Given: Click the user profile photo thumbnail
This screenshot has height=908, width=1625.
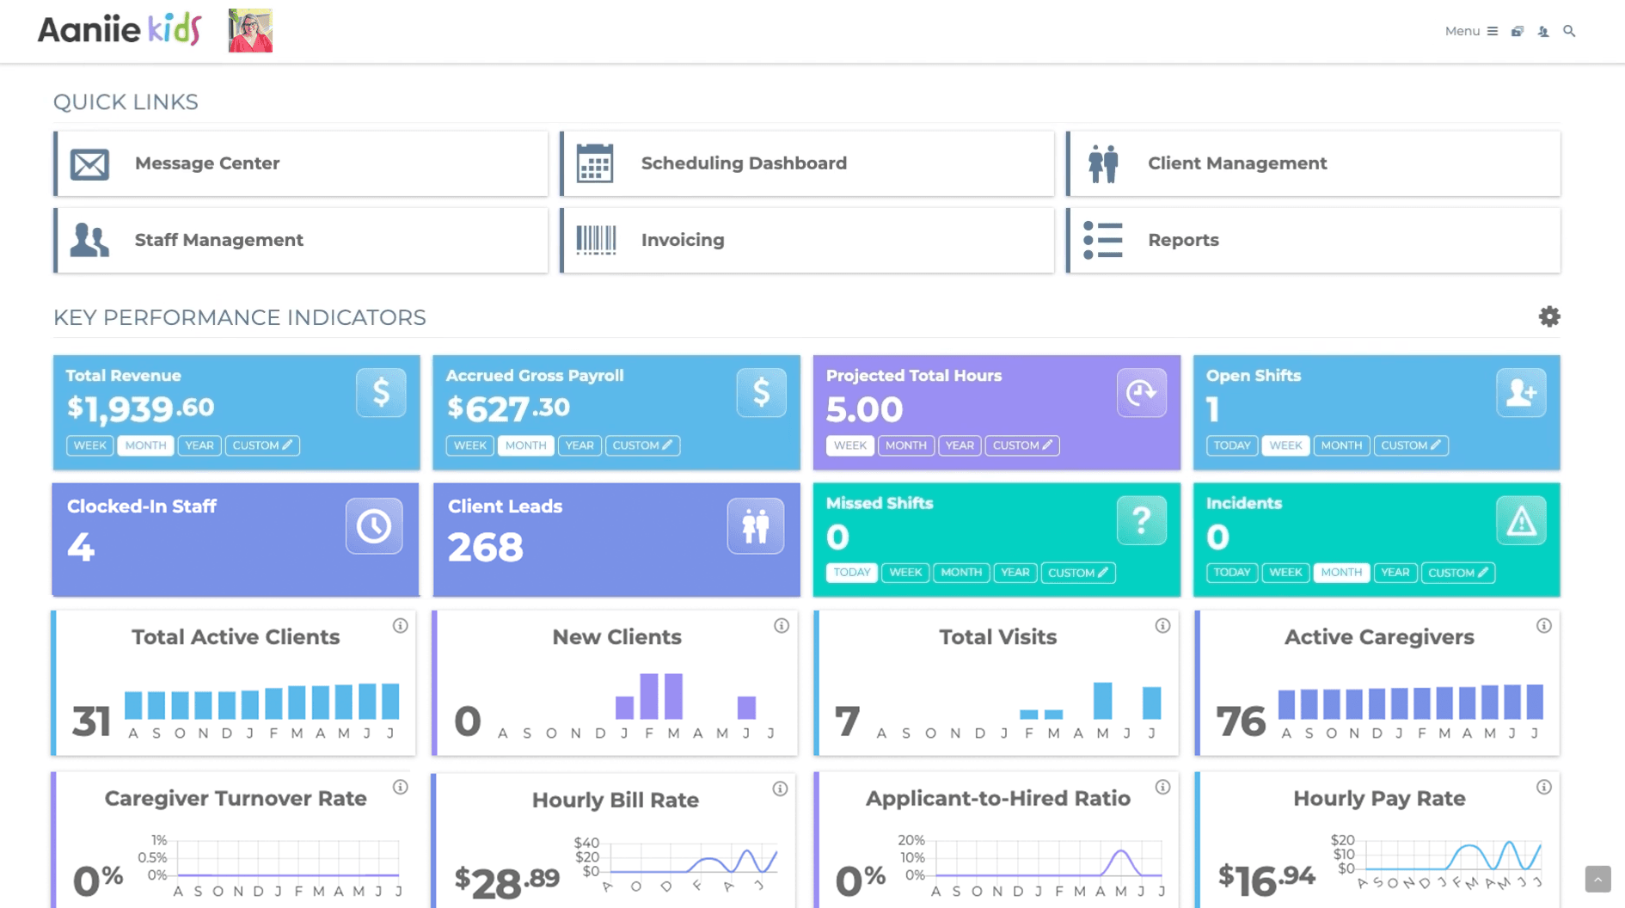Looking at the screenshot, I should (250, 31).
